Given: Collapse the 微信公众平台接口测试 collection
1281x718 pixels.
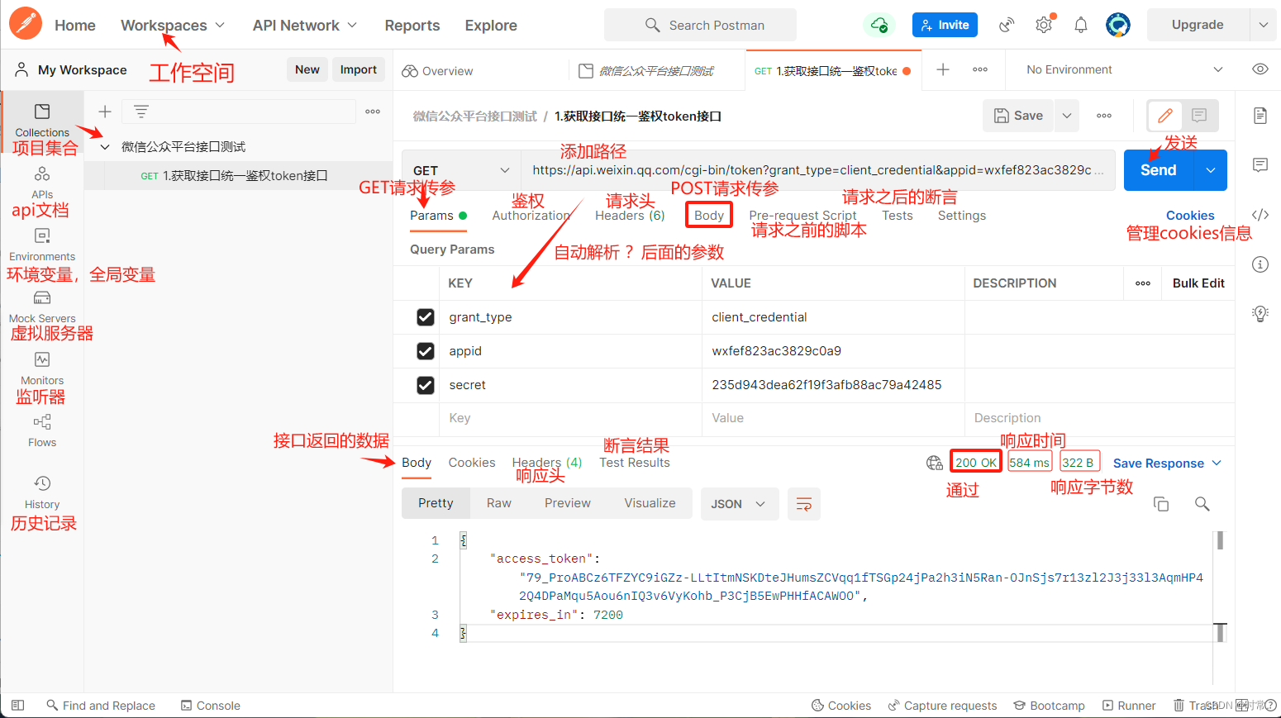Looking at the screenshot, I should click(x=105, y=147).
